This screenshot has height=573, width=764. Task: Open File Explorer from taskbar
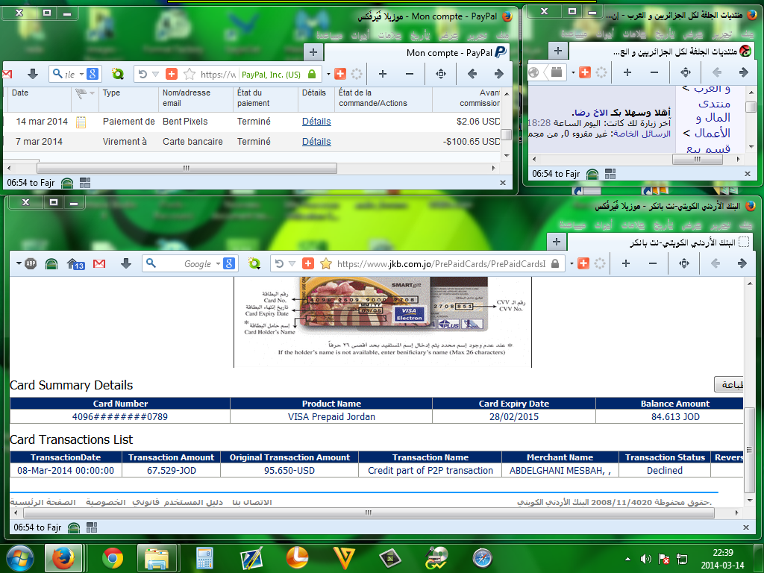click(x=156, y=558)
